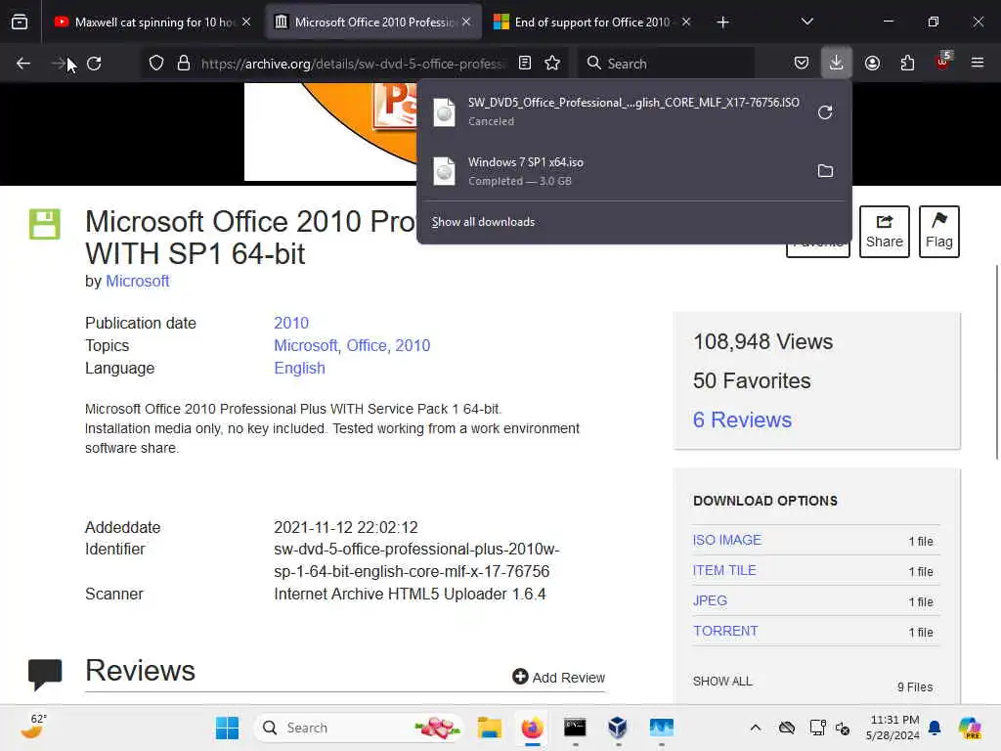Open the 2010 publication date link

pyautogui.click(x=291, y=323)
